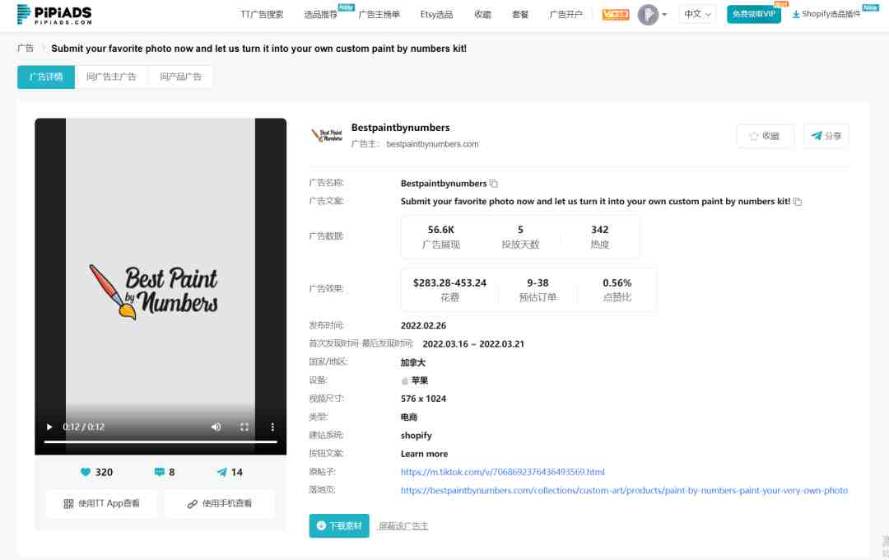
Task: Open 广告主榜单 menu
Action: point(379,15)
